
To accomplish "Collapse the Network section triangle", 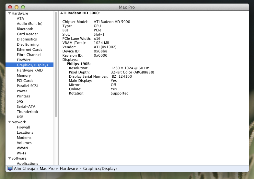I will click(x=10, y=122).
